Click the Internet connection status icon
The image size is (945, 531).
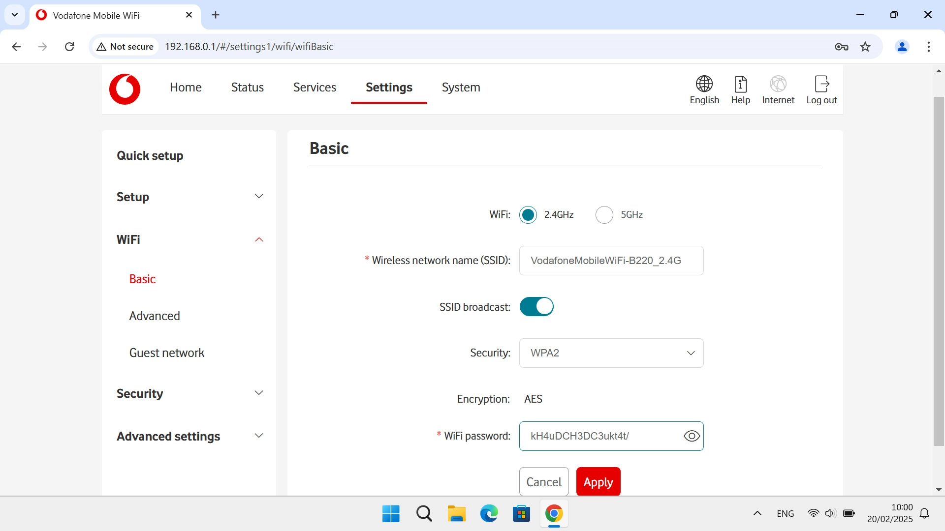click(x=778, y=84)
